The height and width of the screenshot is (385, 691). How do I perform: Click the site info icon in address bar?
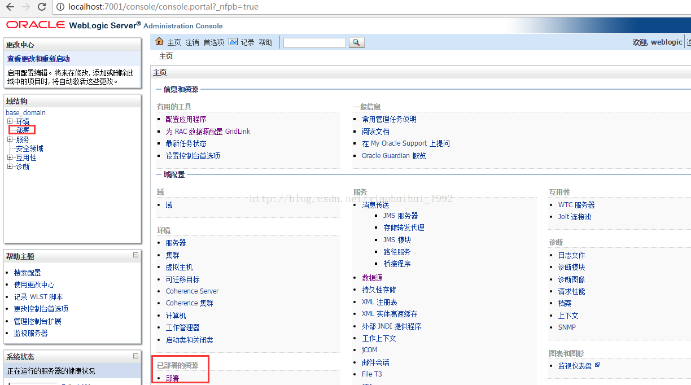(60, 7)
